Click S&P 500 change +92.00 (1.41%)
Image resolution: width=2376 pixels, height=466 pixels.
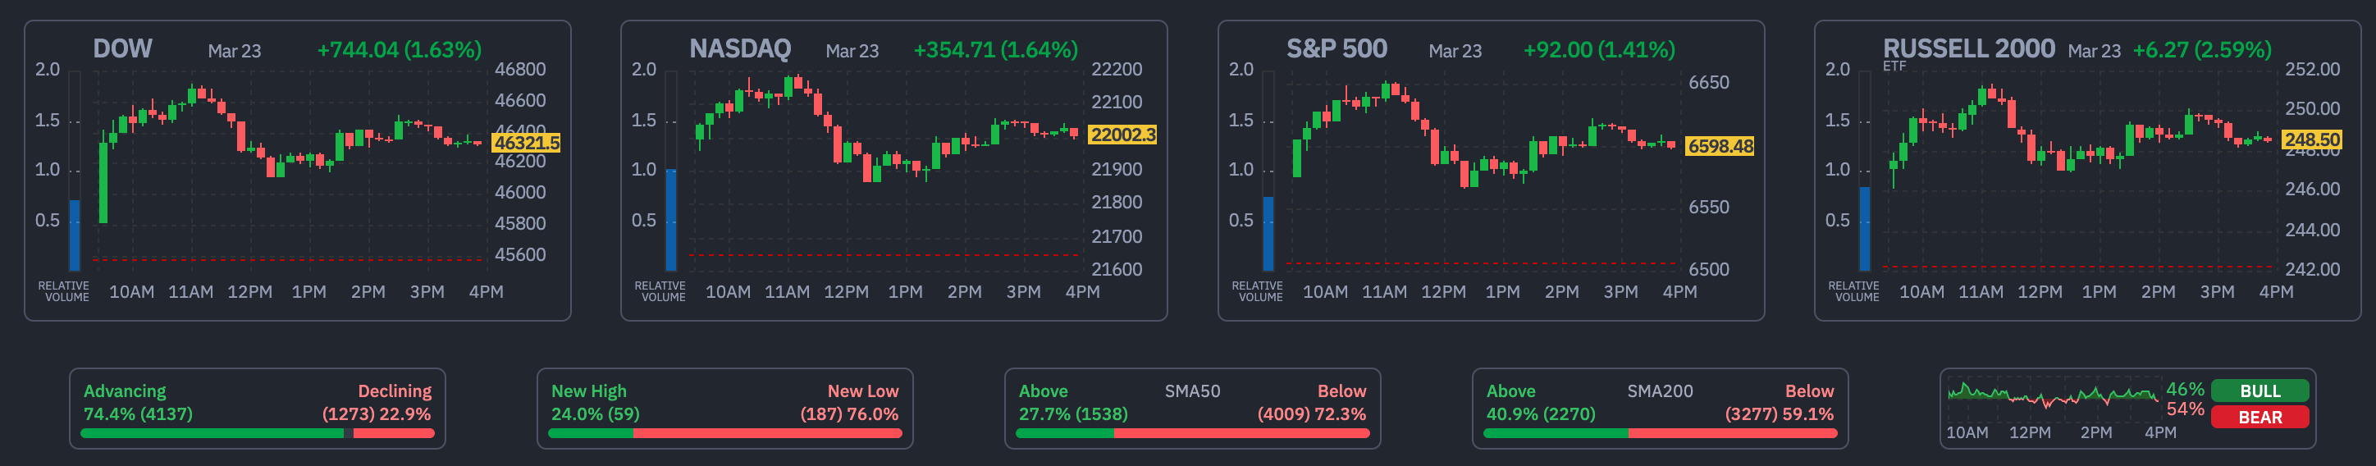point(1598,50)
